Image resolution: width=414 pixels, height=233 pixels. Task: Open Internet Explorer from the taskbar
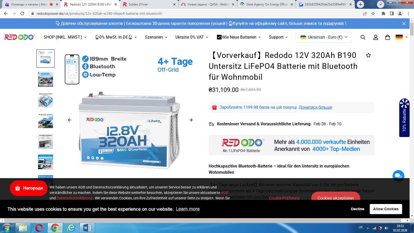point(71,228)
